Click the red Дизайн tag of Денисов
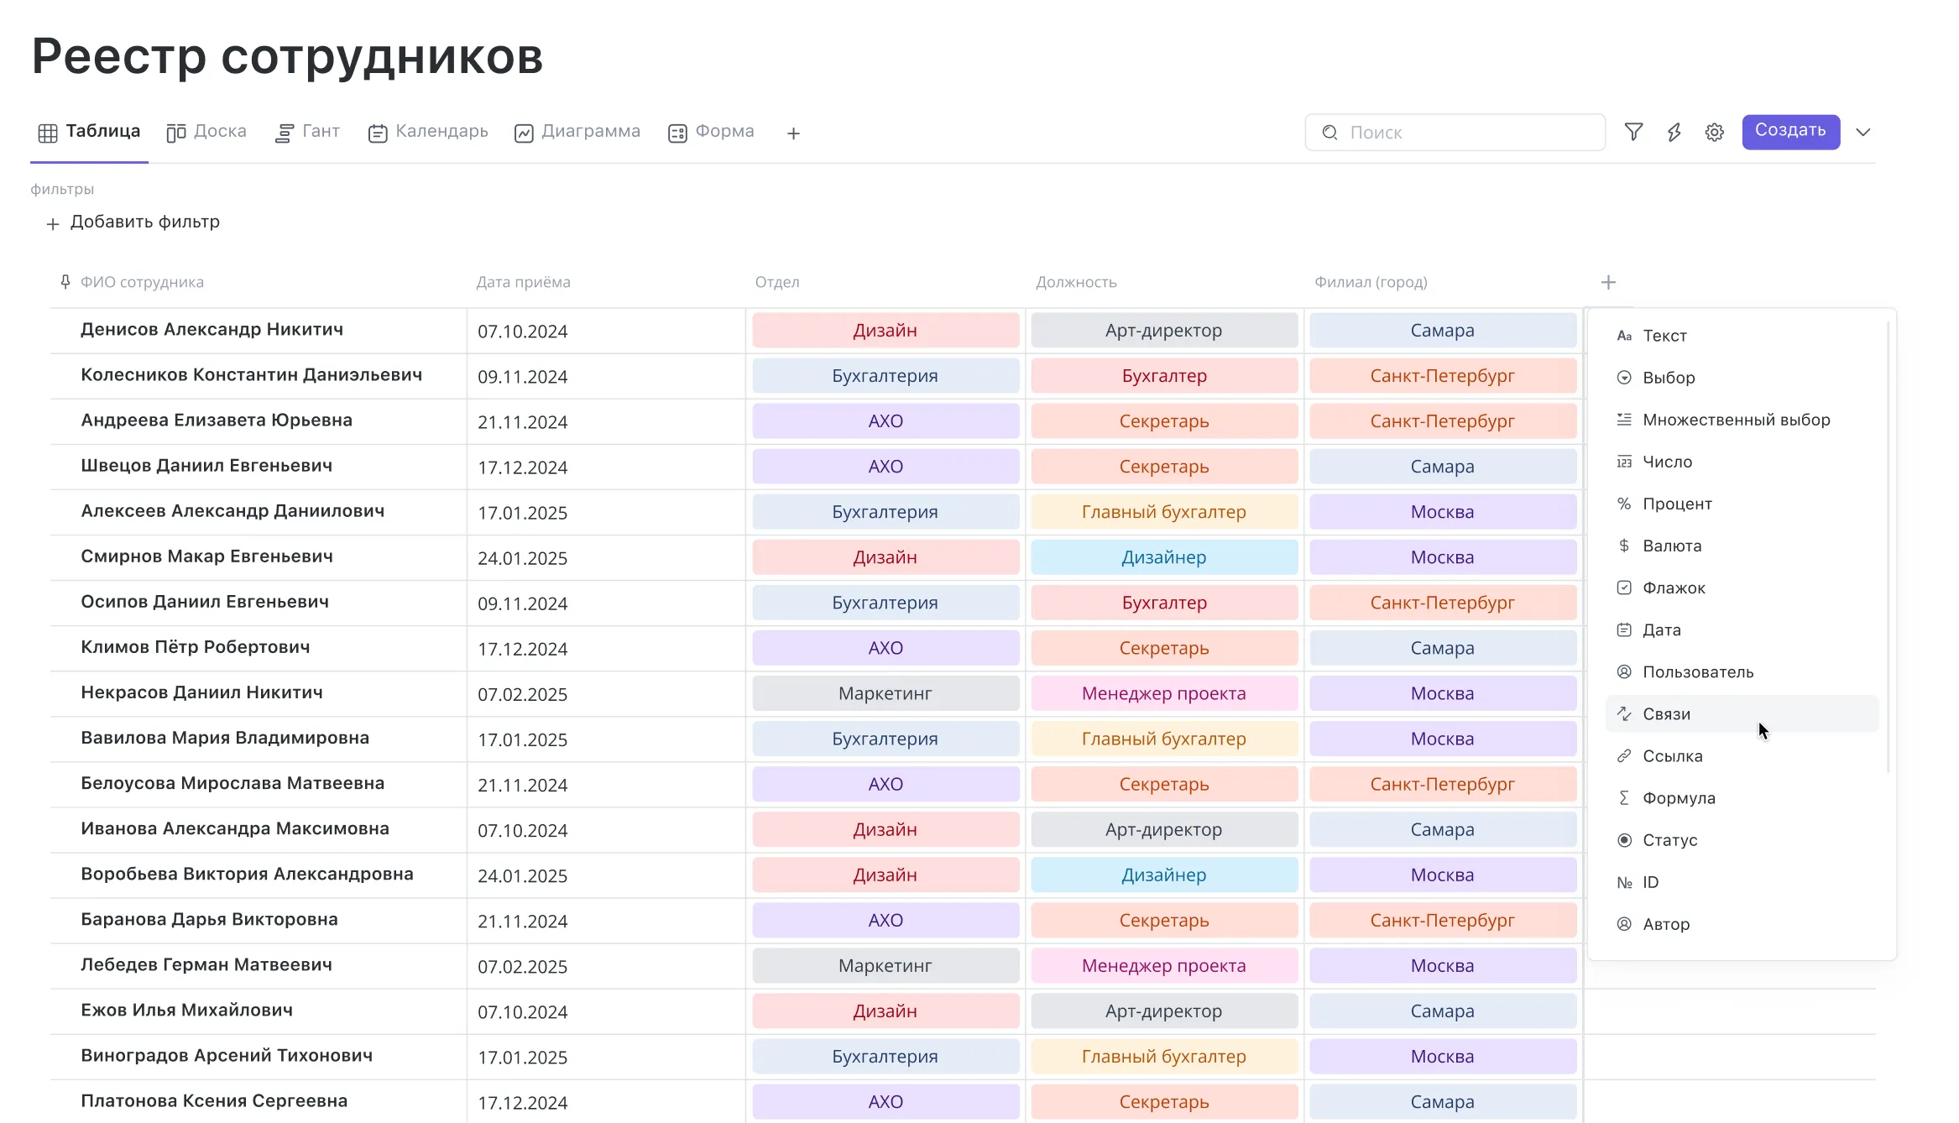Viewport: 1959px width, 1123px height. tap(885, 331)
